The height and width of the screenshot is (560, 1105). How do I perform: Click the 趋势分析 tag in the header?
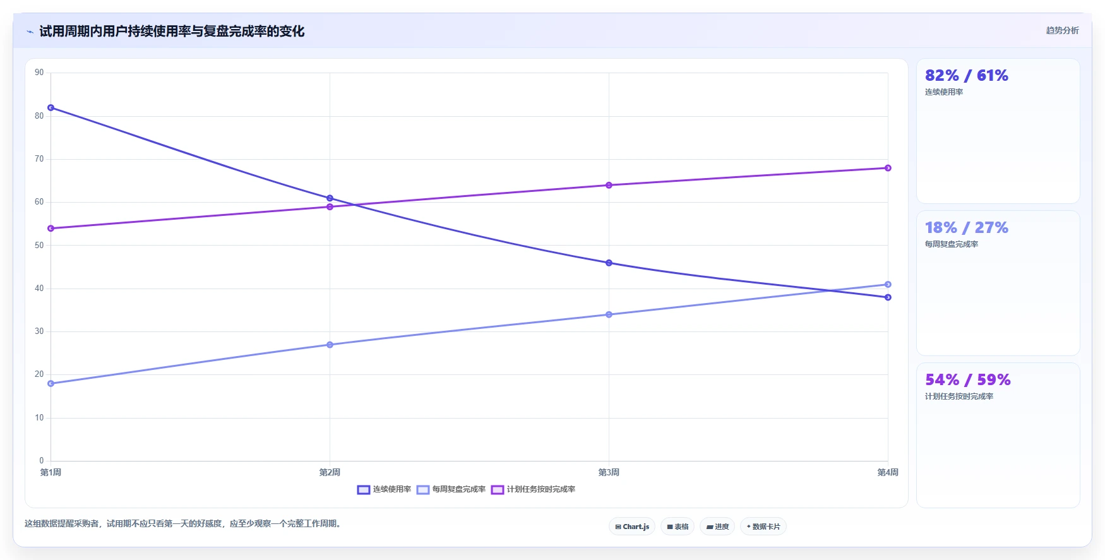click(1062, 30)
